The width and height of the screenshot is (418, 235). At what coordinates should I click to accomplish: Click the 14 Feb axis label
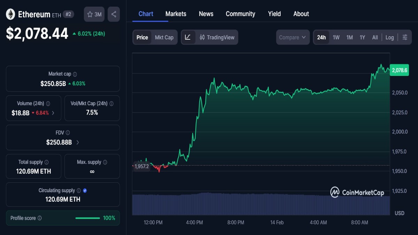(x=277, y=222)
